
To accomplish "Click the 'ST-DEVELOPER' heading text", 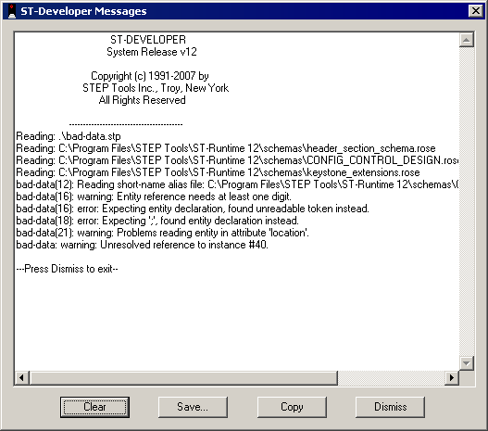I will [x=148, y=40].
